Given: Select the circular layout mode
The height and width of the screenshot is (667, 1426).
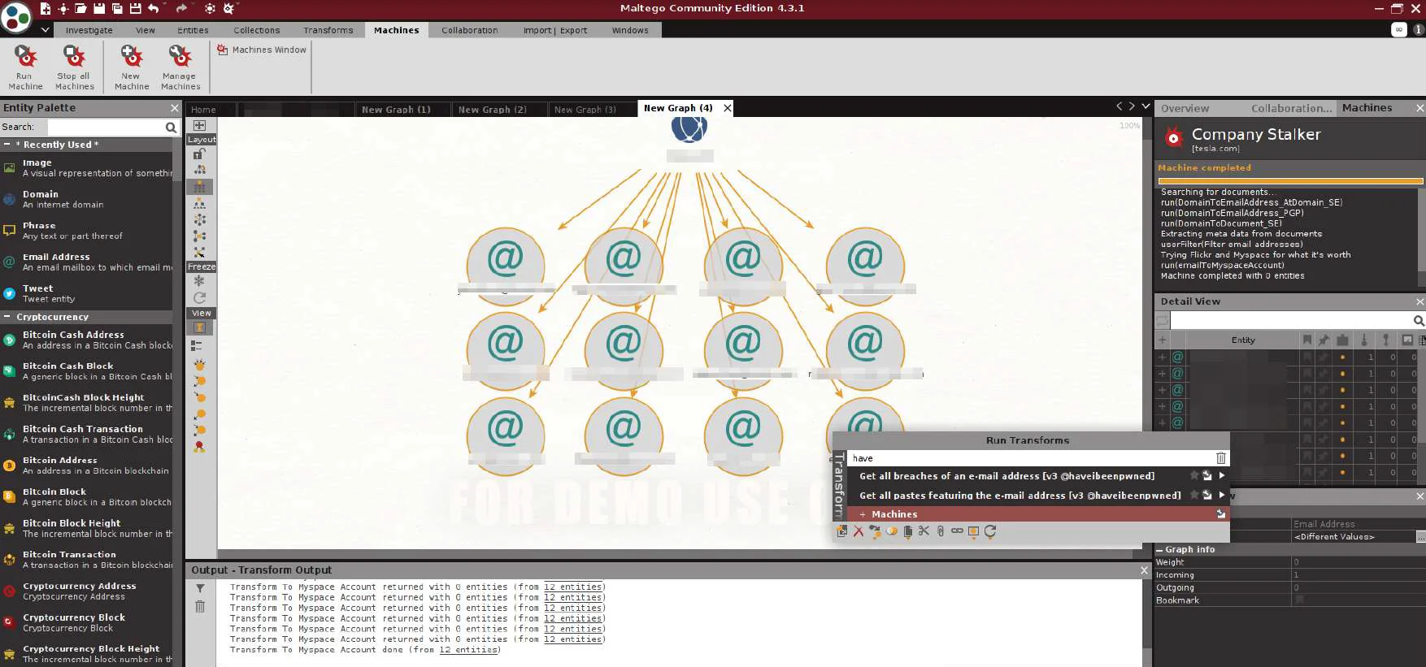Looking at the screenshot, I should (199, 219).
